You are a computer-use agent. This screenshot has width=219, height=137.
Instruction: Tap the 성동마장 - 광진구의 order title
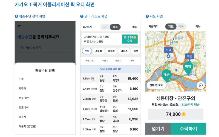[x=176, y=98]
